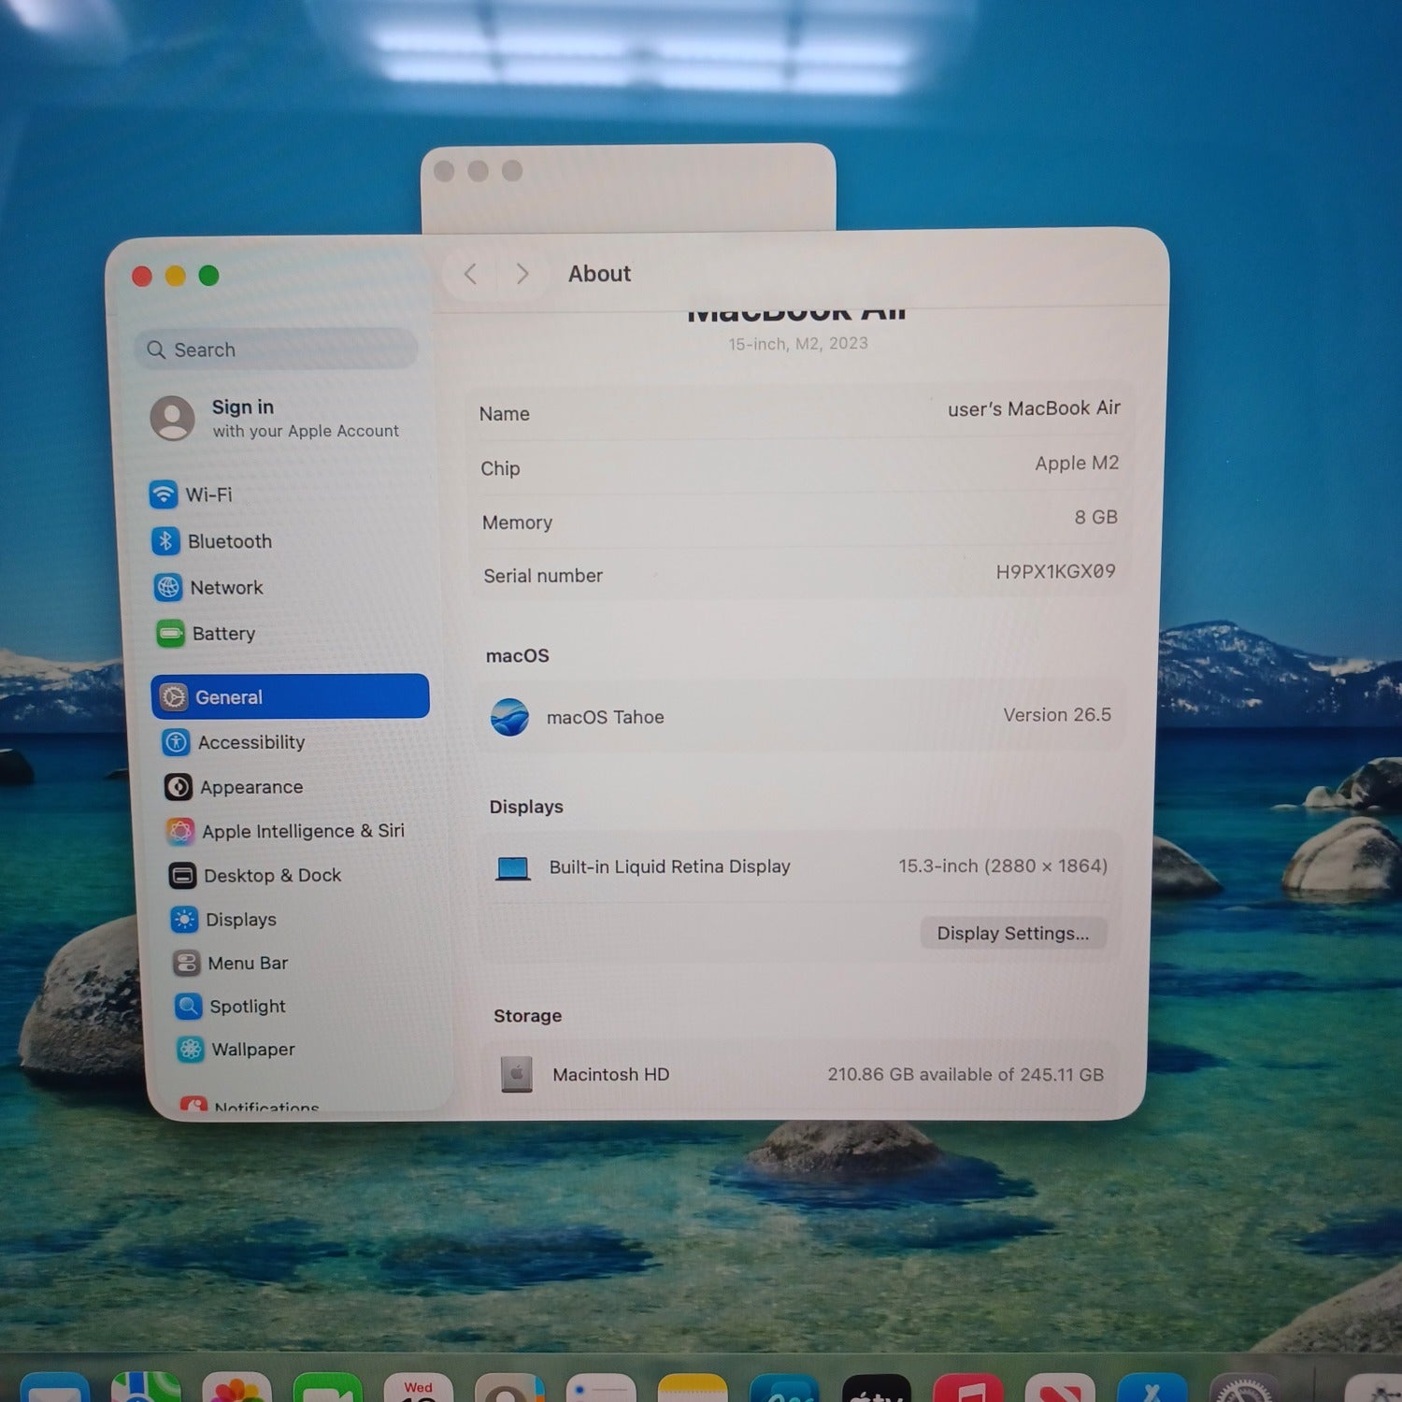Screen dimensions: 1402x1402
Task: Select Desktop & Dock in sidebar
Action: pos(255,876)
